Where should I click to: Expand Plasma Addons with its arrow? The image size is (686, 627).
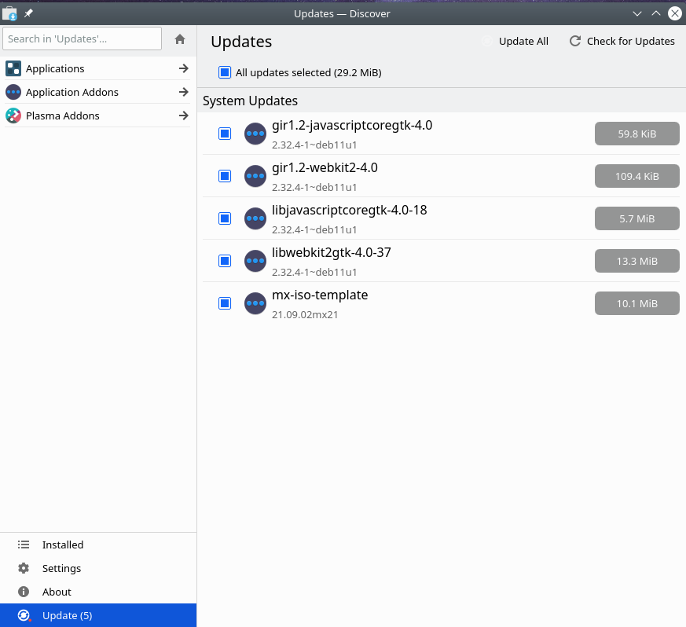[x=184, y=115]
